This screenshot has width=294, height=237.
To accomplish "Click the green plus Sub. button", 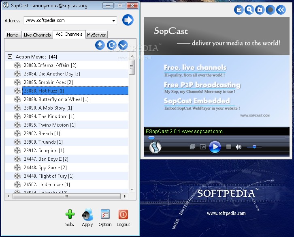I will tap(70, 214).
